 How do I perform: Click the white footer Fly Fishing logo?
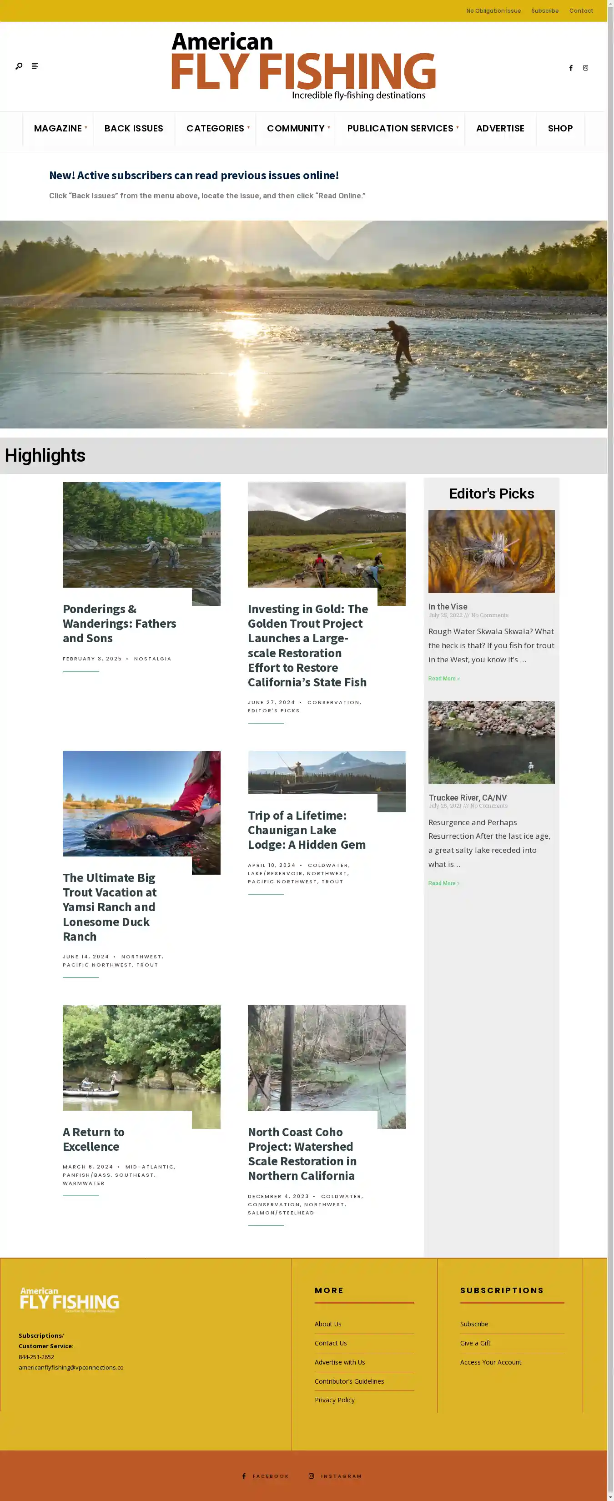[x=69, y=1300]
